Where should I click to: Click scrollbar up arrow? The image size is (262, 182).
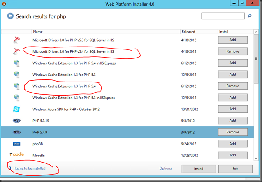click(x=256, y=32)
